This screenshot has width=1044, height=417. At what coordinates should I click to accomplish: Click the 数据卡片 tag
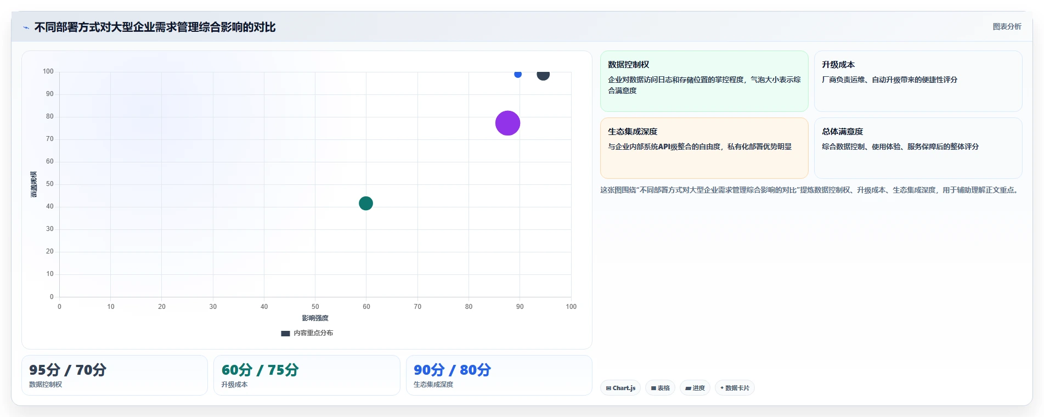[x=735, y=388]
